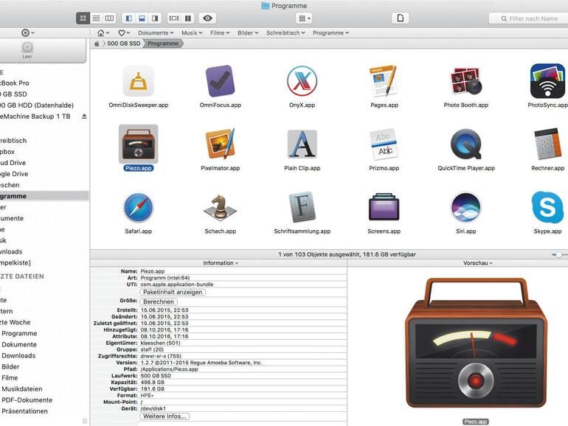This screenshot has width=568, height=426.
Task: Open the Information panel dropdown
Action: pos(220,263)
